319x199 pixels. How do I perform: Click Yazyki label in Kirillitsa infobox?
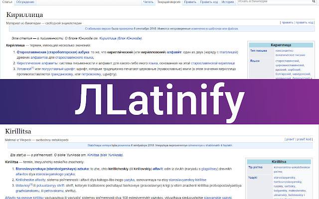pos(253,178)
